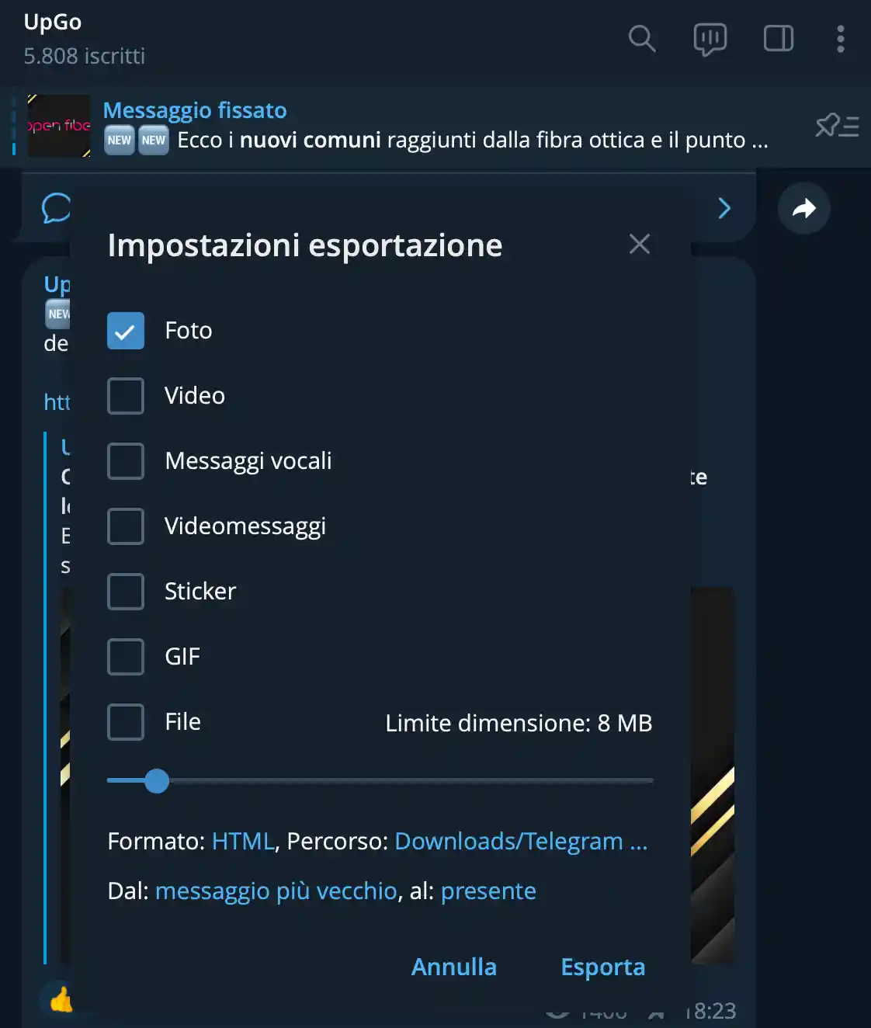This screenshot has height=1028, width=871.
Task: Expand comments with the right chevron
Action: click(x=724, y=208)
